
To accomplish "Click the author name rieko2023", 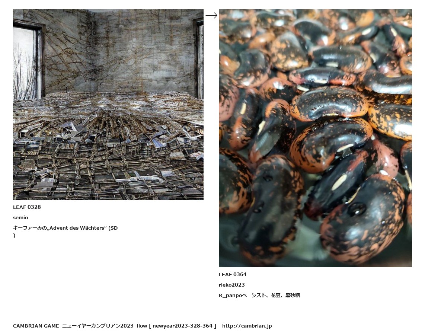I will (232, 285).
